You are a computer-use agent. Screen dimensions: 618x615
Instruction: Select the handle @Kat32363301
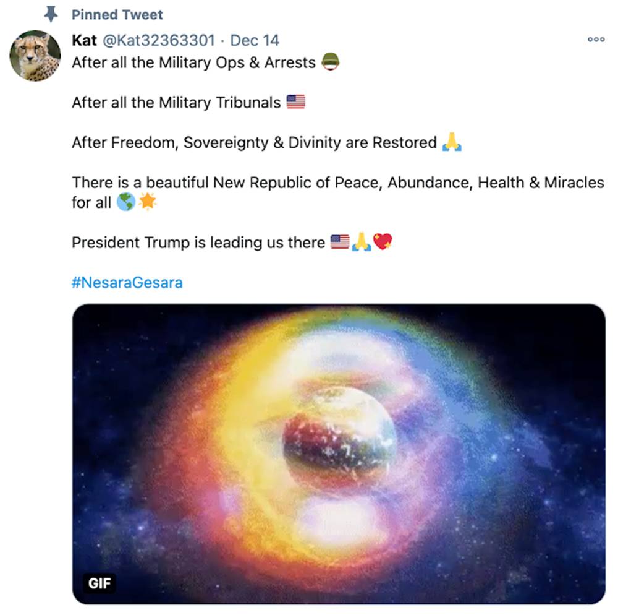[159, 40]
